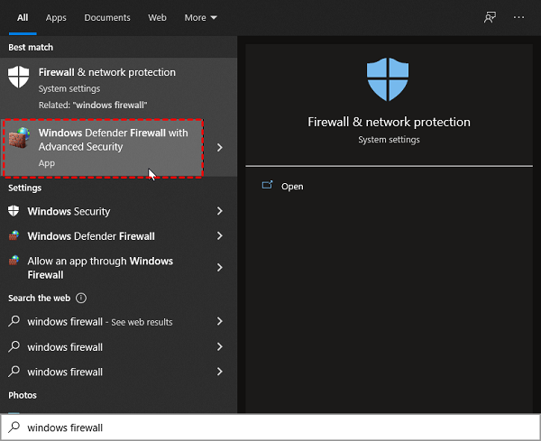This screenshot has height=441, width=541.
Task: Launch Windows Defender Firewall with Advanced Security app
Action: pos(103,148)
